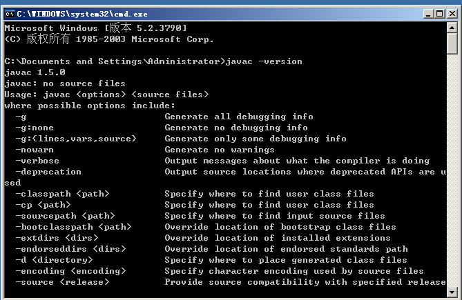462x300 pixels.
Task: Click the vertical scrollbar thumb
Action: [452, 44]
